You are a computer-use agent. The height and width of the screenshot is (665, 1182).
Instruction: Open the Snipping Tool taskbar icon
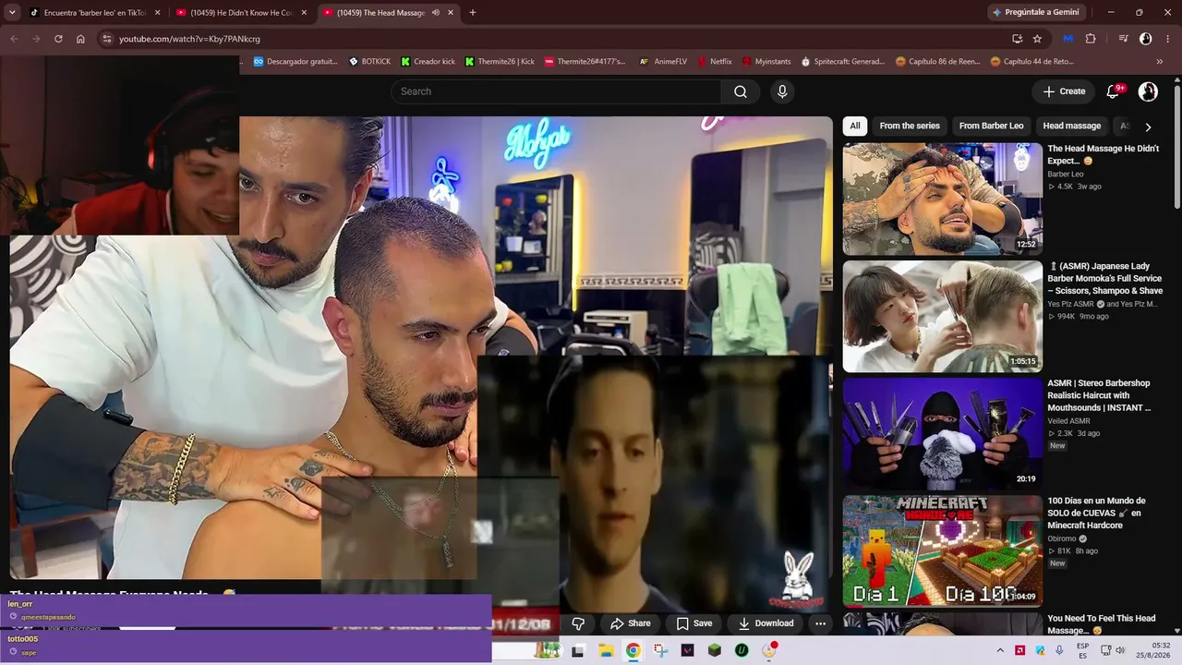click(659, 650)
